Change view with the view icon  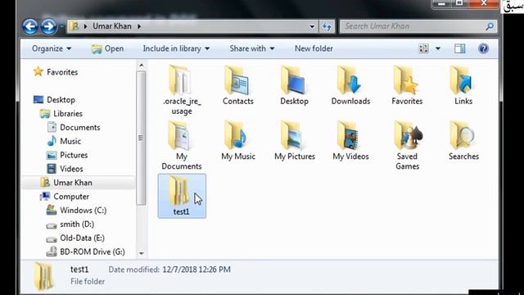424,49
